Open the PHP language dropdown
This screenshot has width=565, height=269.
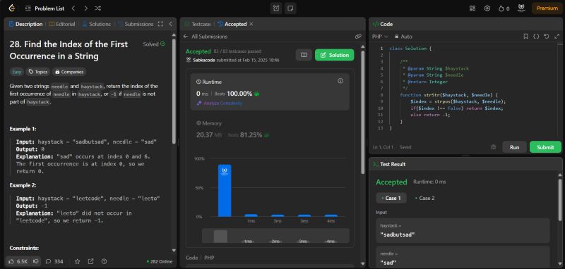pos(380,37)
